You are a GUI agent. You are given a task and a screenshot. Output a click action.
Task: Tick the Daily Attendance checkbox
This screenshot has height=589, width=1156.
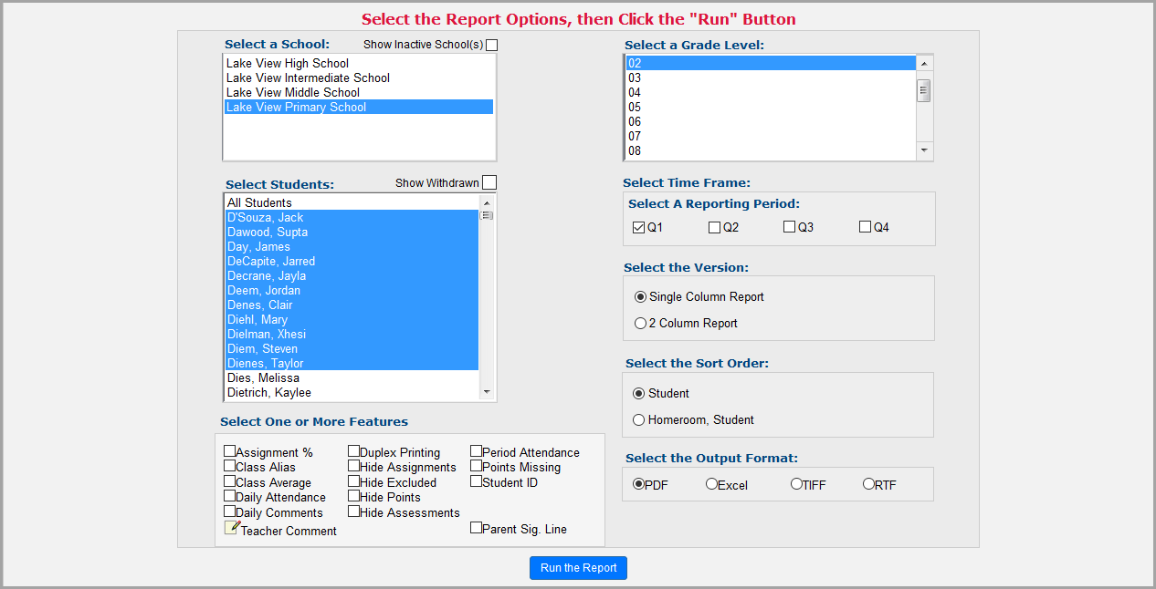pos(230,495)
